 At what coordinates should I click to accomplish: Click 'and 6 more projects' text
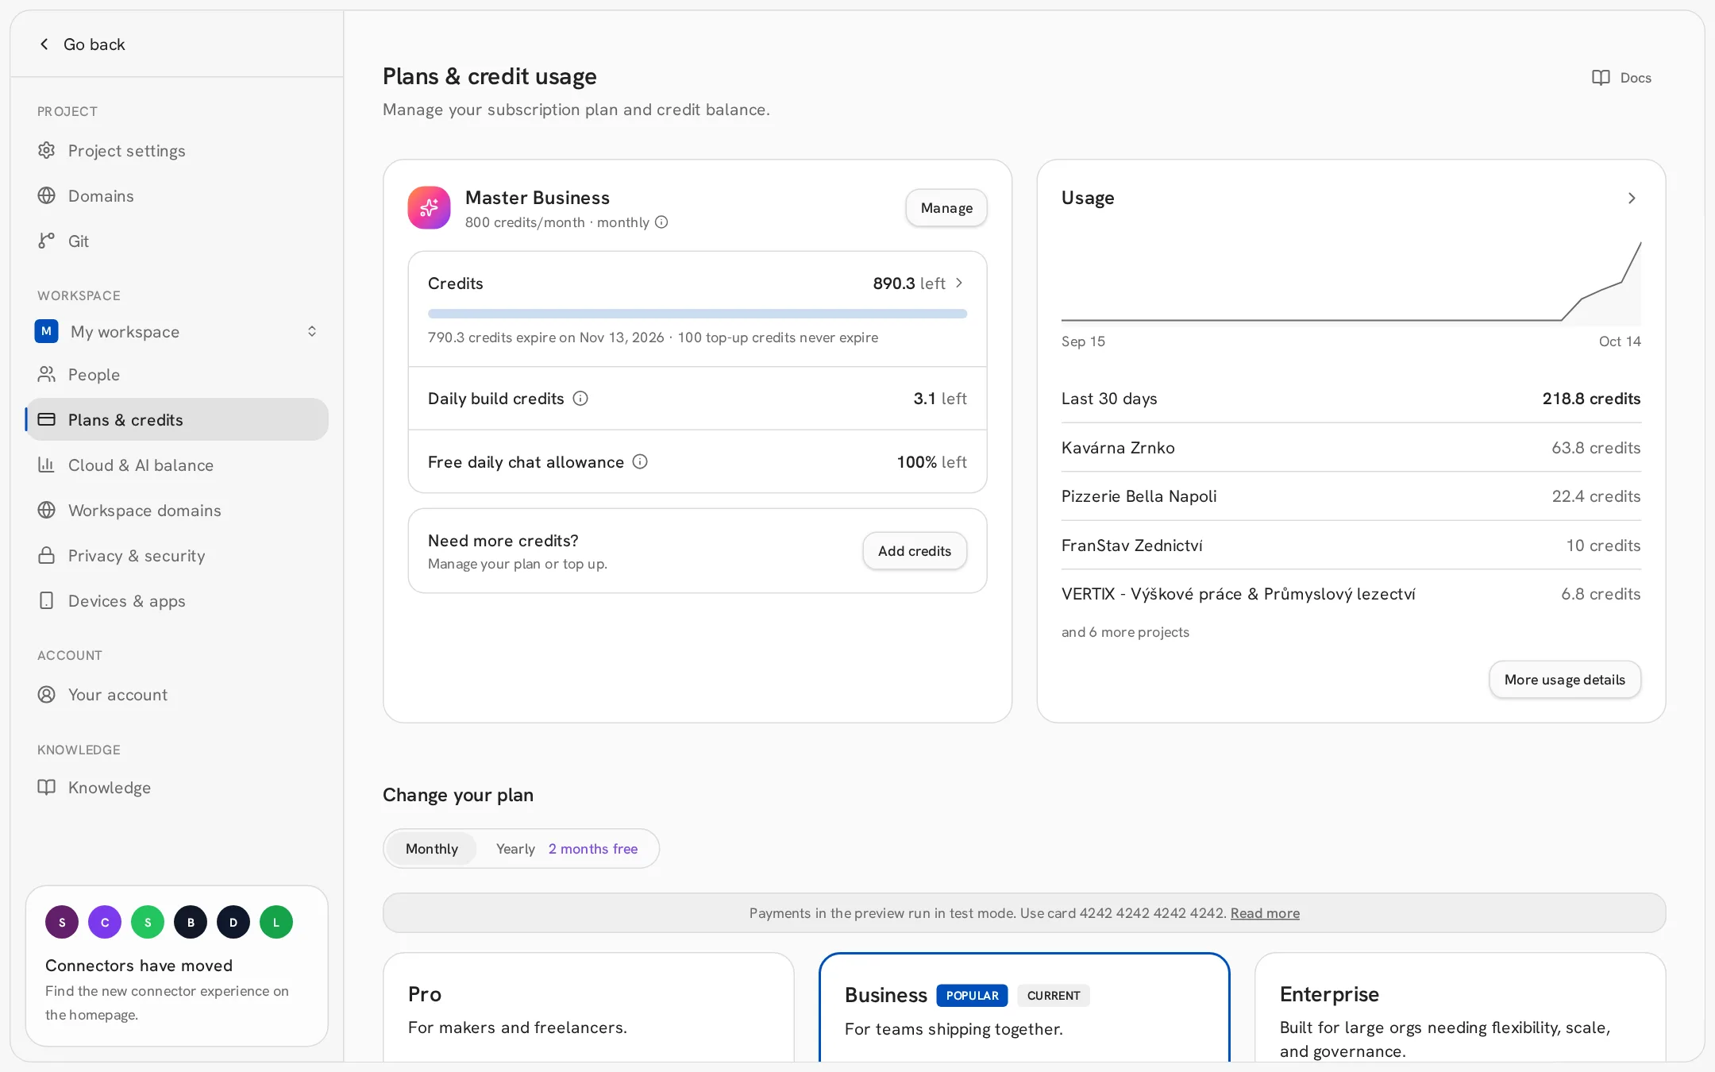(1125, 631)
